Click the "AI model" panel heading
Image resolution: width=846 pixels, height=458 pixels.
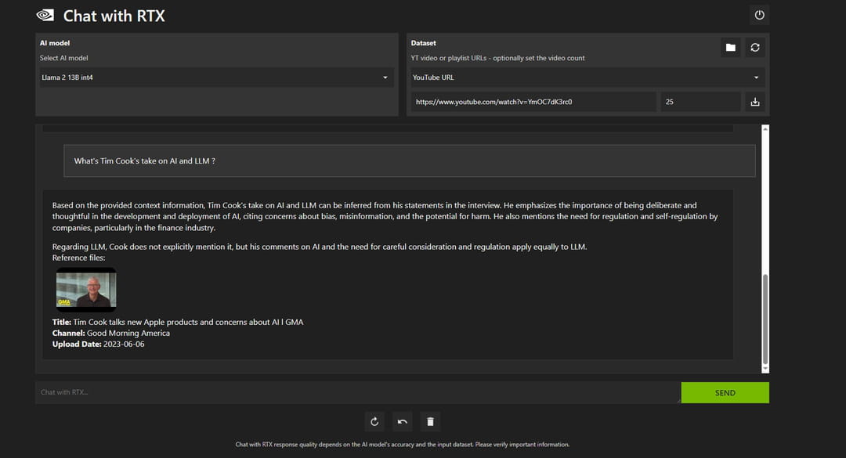coord(55,43)
